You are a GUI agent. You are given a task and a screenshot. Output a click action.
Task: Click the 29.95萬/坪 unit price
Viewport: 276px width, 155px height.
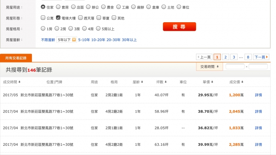[208, 95]
